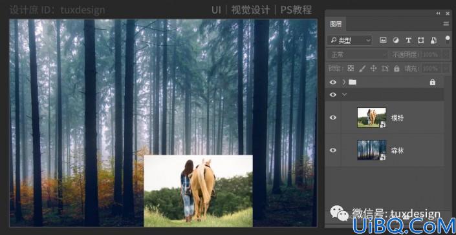Toggle the layer filtering on/off switch
The image size is (456, 235).
coord(448,40)
